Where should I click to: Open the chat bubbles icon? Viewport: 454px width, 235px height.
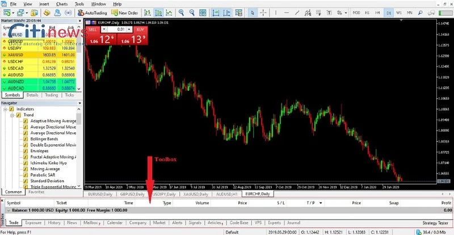(x=431, y=12)
